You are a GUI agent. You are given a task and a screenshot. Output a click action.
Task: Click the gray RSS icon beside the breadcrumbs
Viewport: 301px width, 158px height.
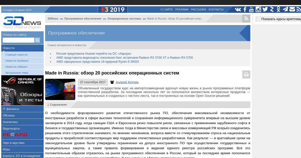coord(246,19)
